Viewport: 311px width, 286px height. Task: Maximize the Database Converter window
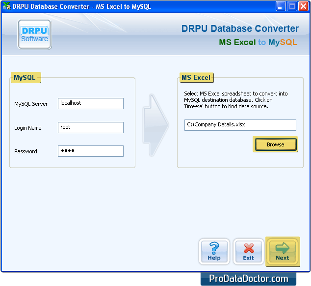point(292,6)
